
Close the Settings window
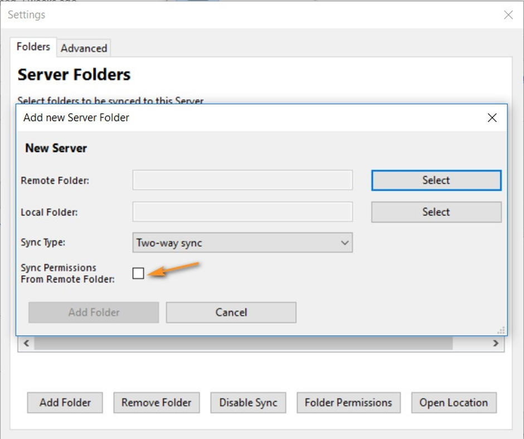(x=508, y=14)
